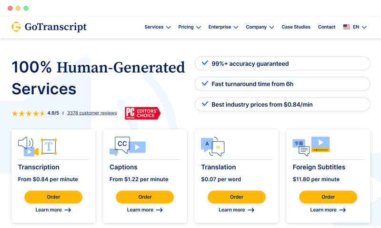Click the GoTranscript logo
The height and width of the screenshot is (228, 381).
click(49, 27)
